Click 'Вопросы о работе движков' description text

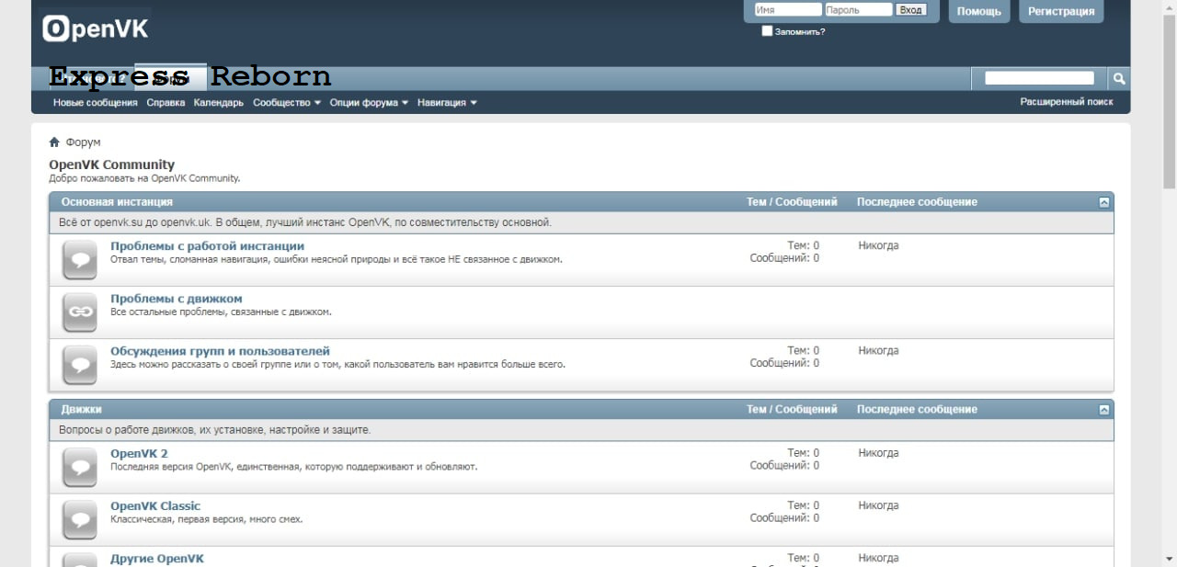(x=215, y=430)
